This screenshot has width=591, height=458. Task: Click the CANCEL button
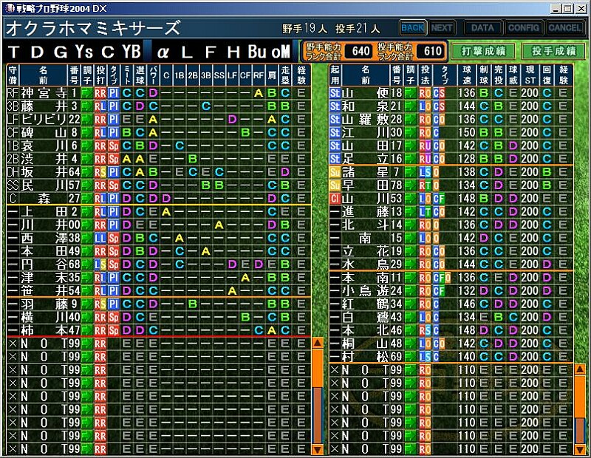pyautogui.click(x=564, y=28)
